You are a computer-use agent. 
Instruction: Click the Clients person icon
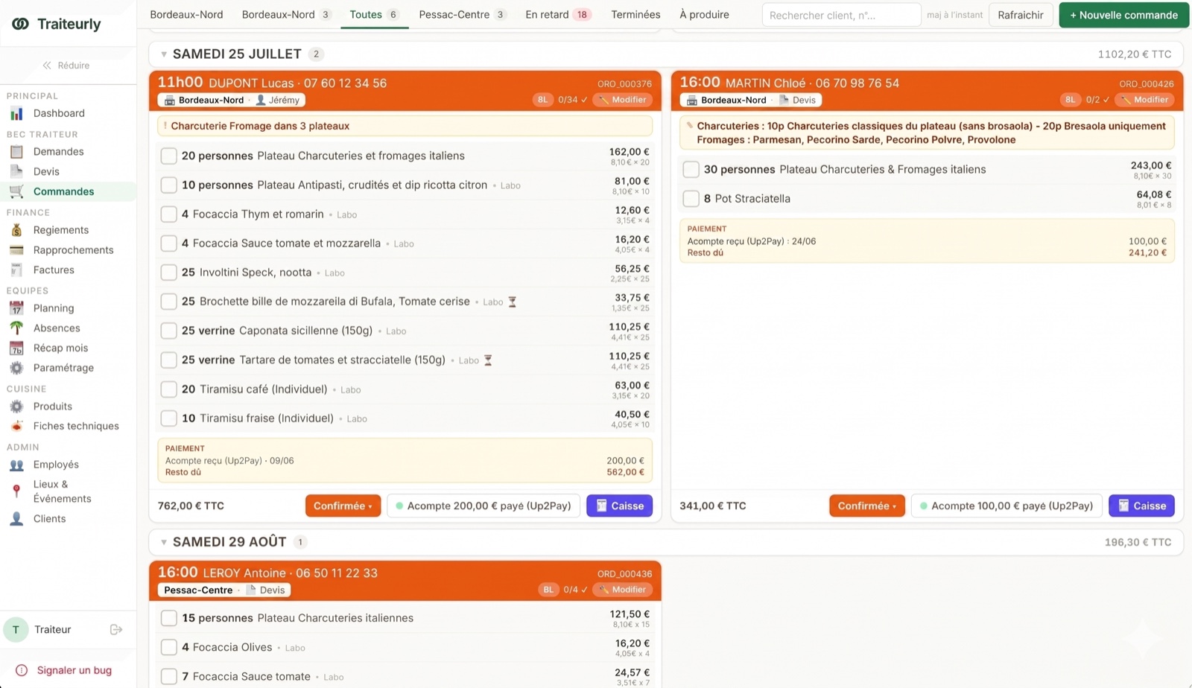pyautogui.click(x=16, y=519)
